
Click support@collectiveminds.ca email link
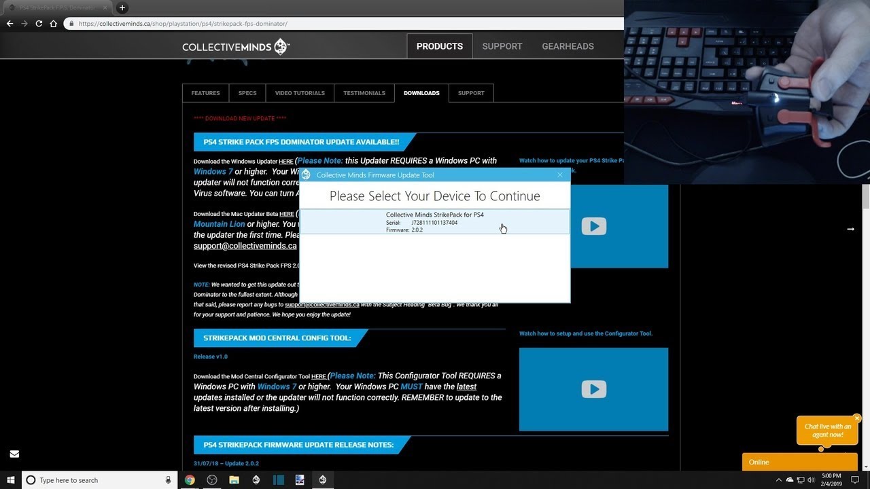click(245, 246)
